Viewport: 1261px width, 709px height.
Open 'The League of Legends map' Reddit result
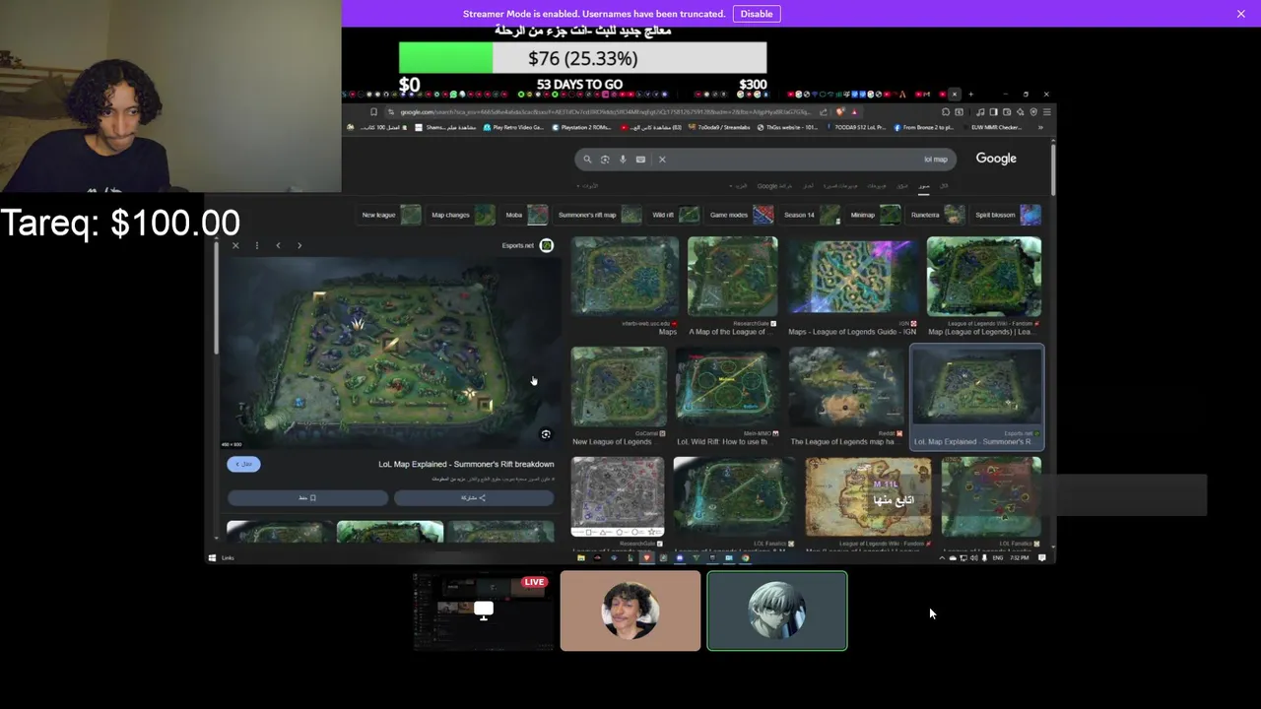tap(846, 397)
